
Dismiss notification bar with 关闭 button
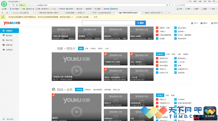96,17
